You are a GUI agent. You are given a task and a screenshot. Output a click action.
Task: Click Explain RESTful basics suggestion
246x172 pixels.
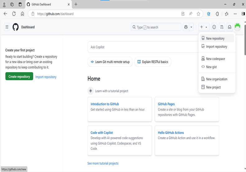pyautogui.click(x=153, y=62)
